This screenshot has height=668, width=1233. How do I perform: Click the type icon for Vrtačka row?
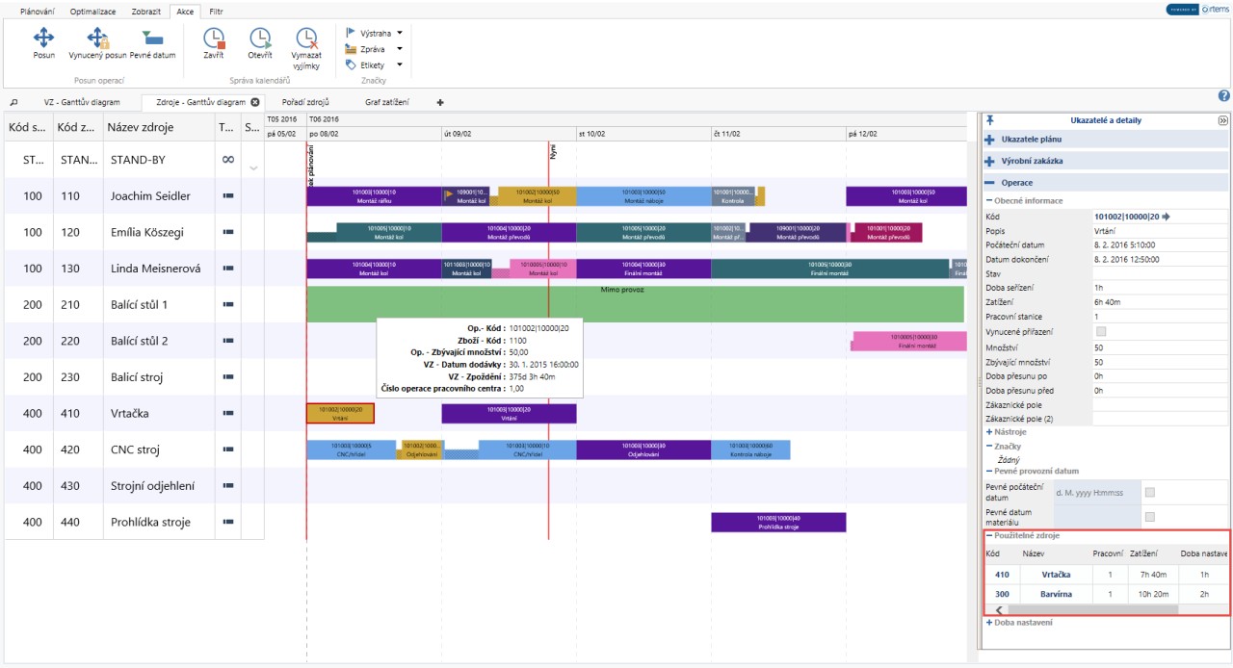[228, 413]
